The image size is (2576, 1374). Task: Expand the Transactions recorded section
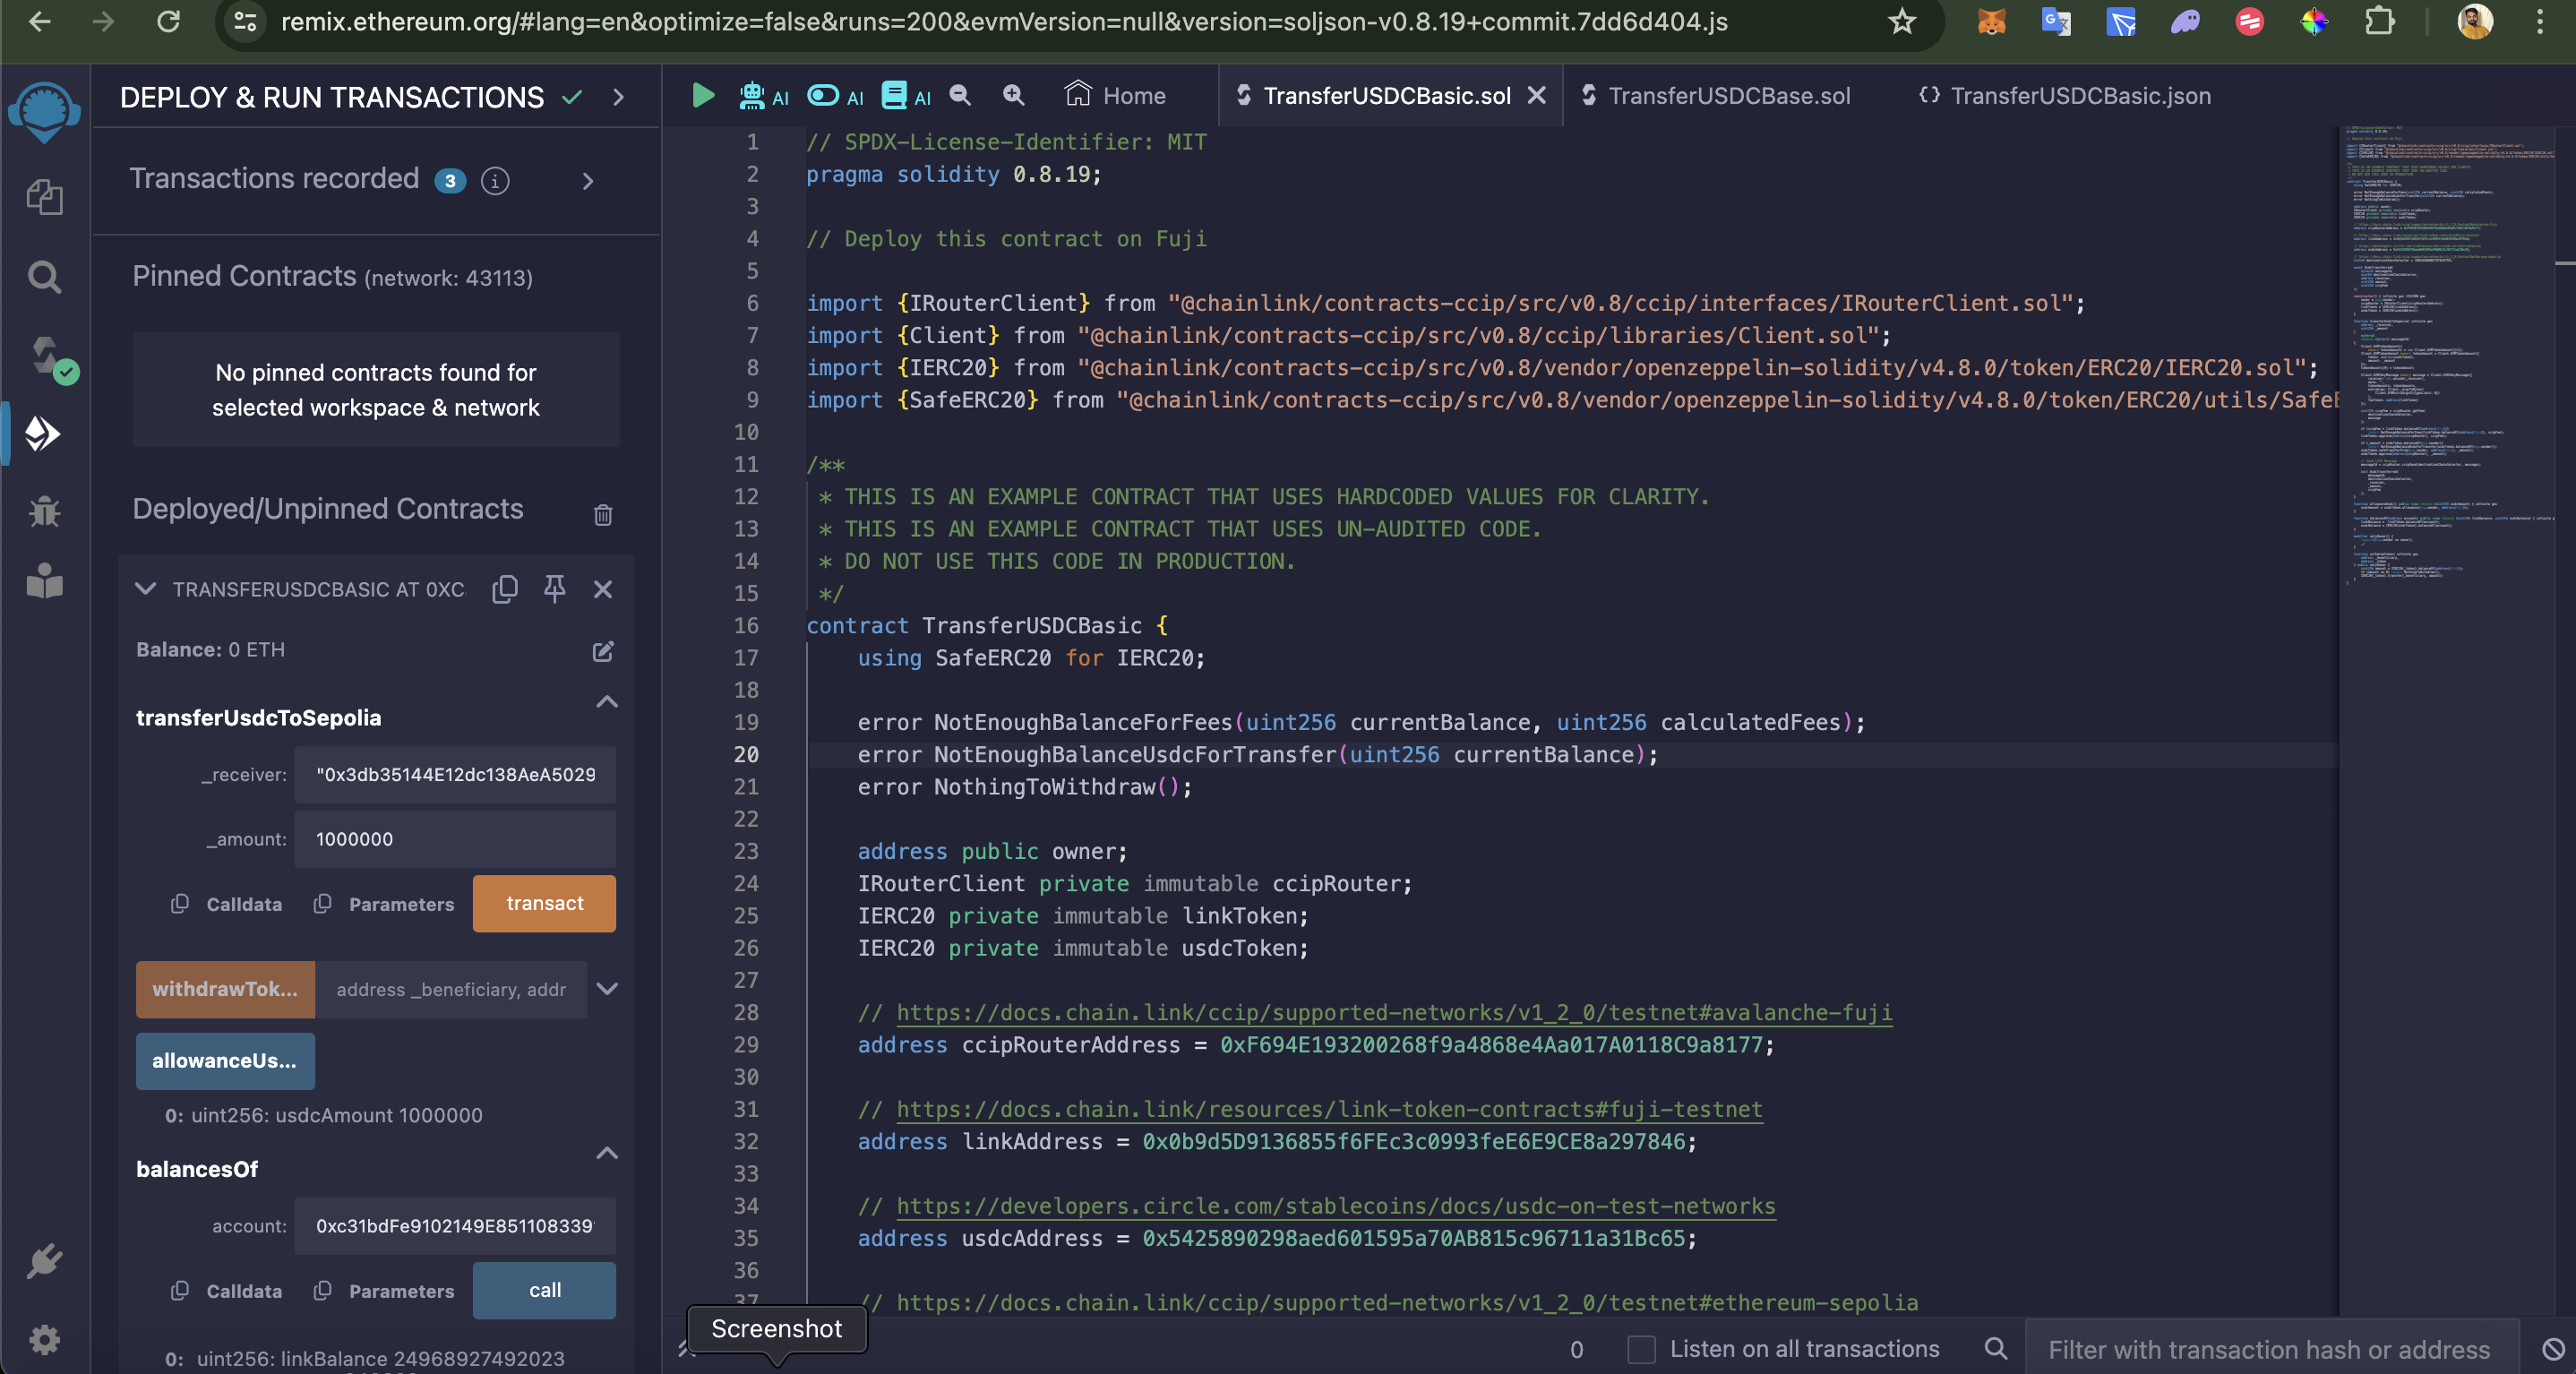tap(591, 179)
